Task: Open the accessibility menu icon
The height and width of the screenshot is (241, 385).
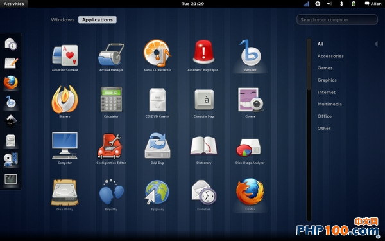Action: tap(318, 4)
